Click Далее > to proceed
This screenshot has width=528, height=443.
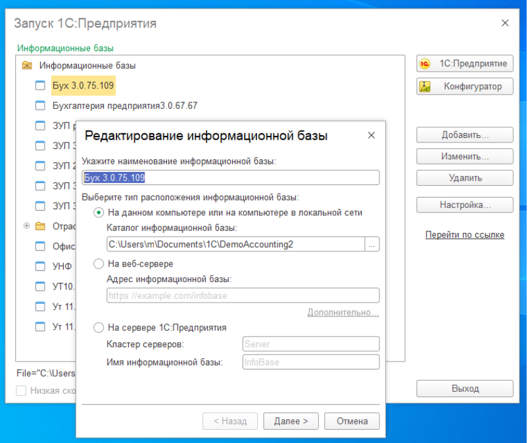click(x=291, y=421)
